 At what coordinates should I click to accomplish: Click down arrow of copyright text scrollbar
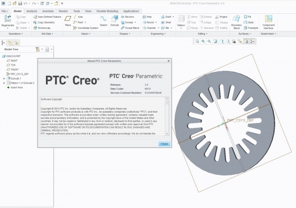(167, 134)
